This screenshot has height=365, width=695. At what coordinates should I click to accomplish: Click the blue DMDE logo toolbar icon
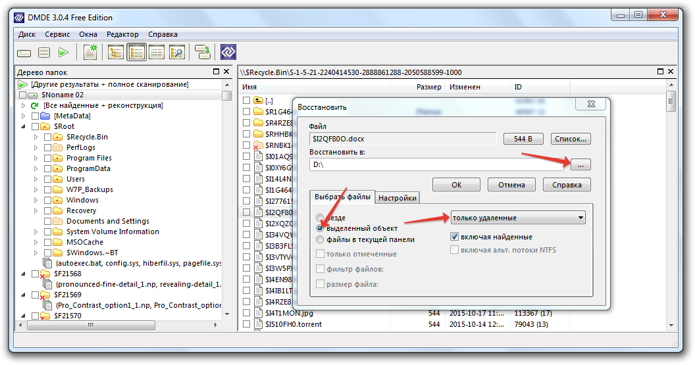pyautogui.click(x=228, y=53)
